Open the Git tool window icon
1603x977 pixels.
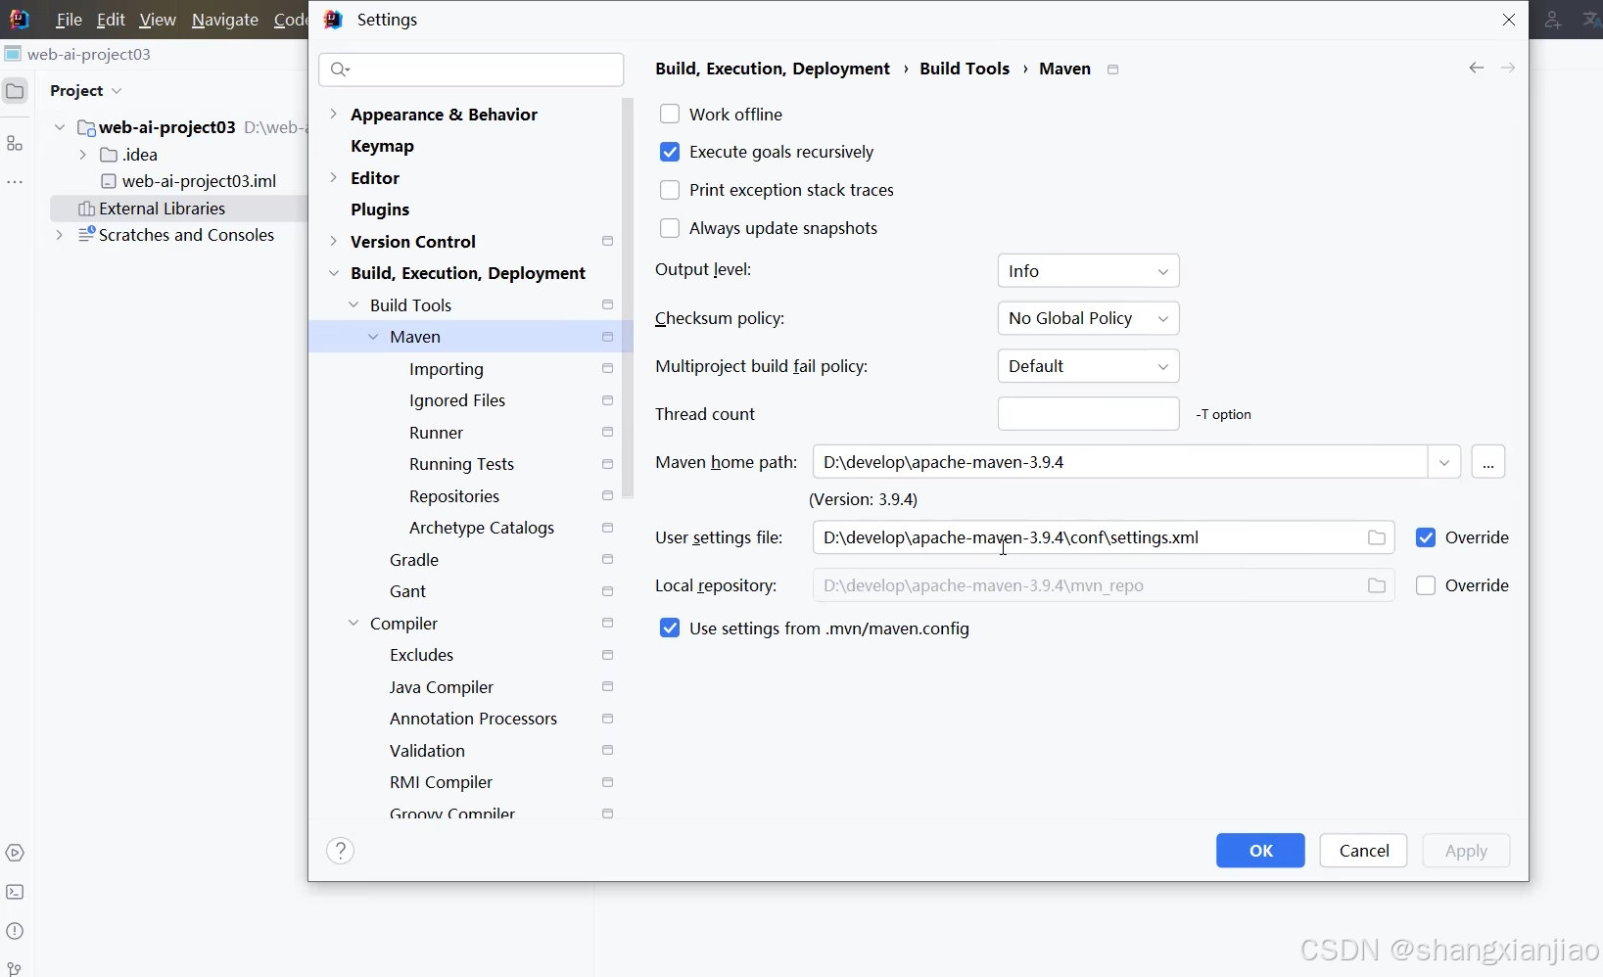(x=15, y=969)
